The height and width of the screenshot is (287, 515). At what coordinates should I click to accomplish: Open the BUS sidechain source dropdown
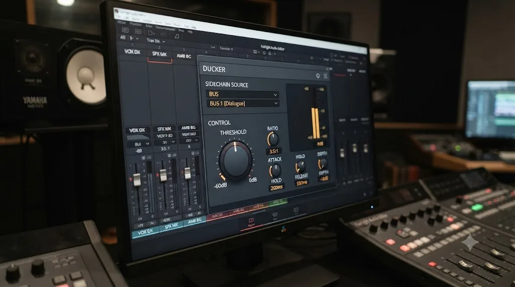tap(242, 94)
